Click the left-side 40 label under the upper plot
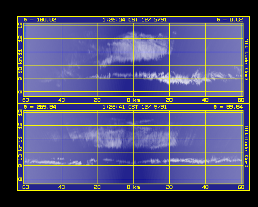 (62, 100)
